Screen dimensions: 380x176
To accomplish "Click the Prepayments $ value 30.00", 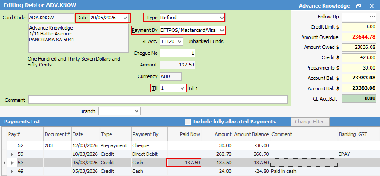I will (x=359, y=68).
